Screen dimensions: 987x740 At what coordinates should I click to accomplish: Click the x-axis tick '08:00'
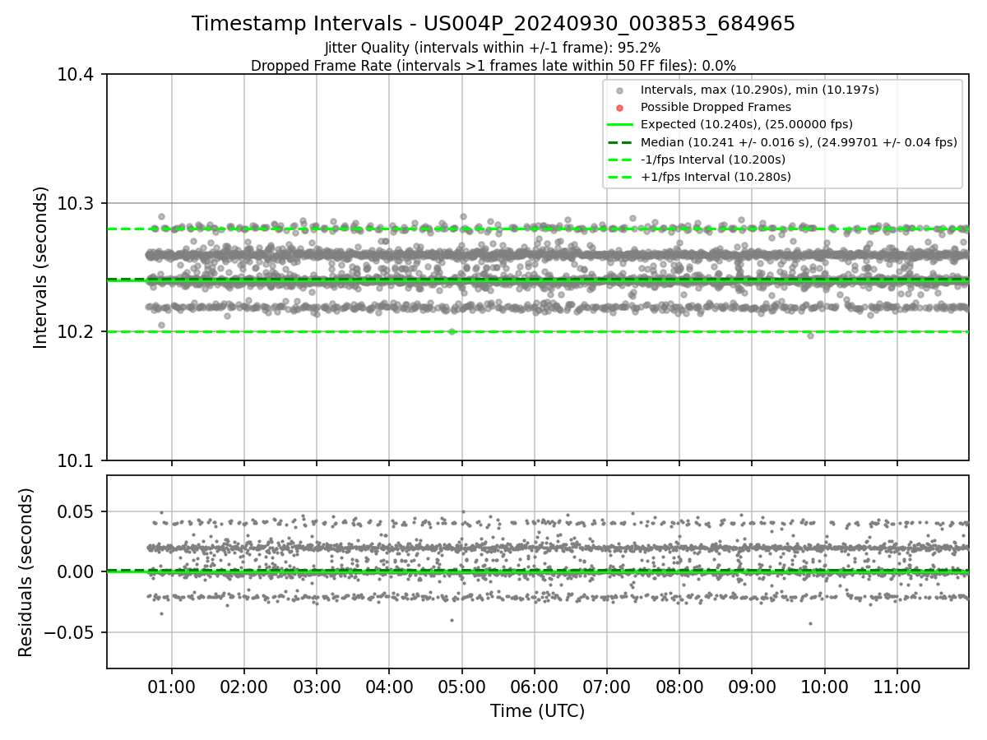679,687
